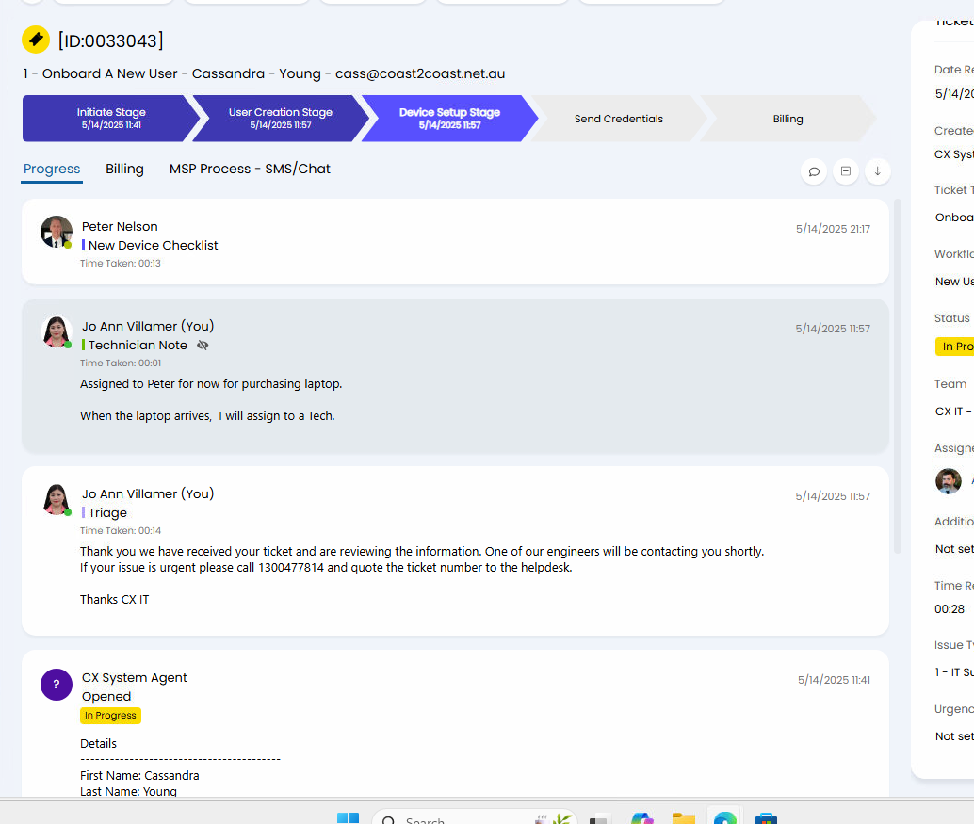This screenshot has width=974, height=824.
Task: Click the Details heading in the Opened entry
Action: click(x=98, y=743)
